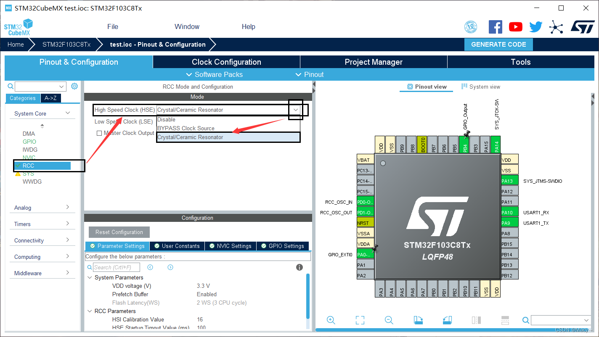
Task: Click the parameter Search (Ctrl+F) field
Action: [117, 267]
